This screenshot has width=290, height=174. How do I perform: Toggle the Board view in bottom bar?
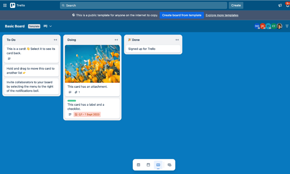click(158, 165)
